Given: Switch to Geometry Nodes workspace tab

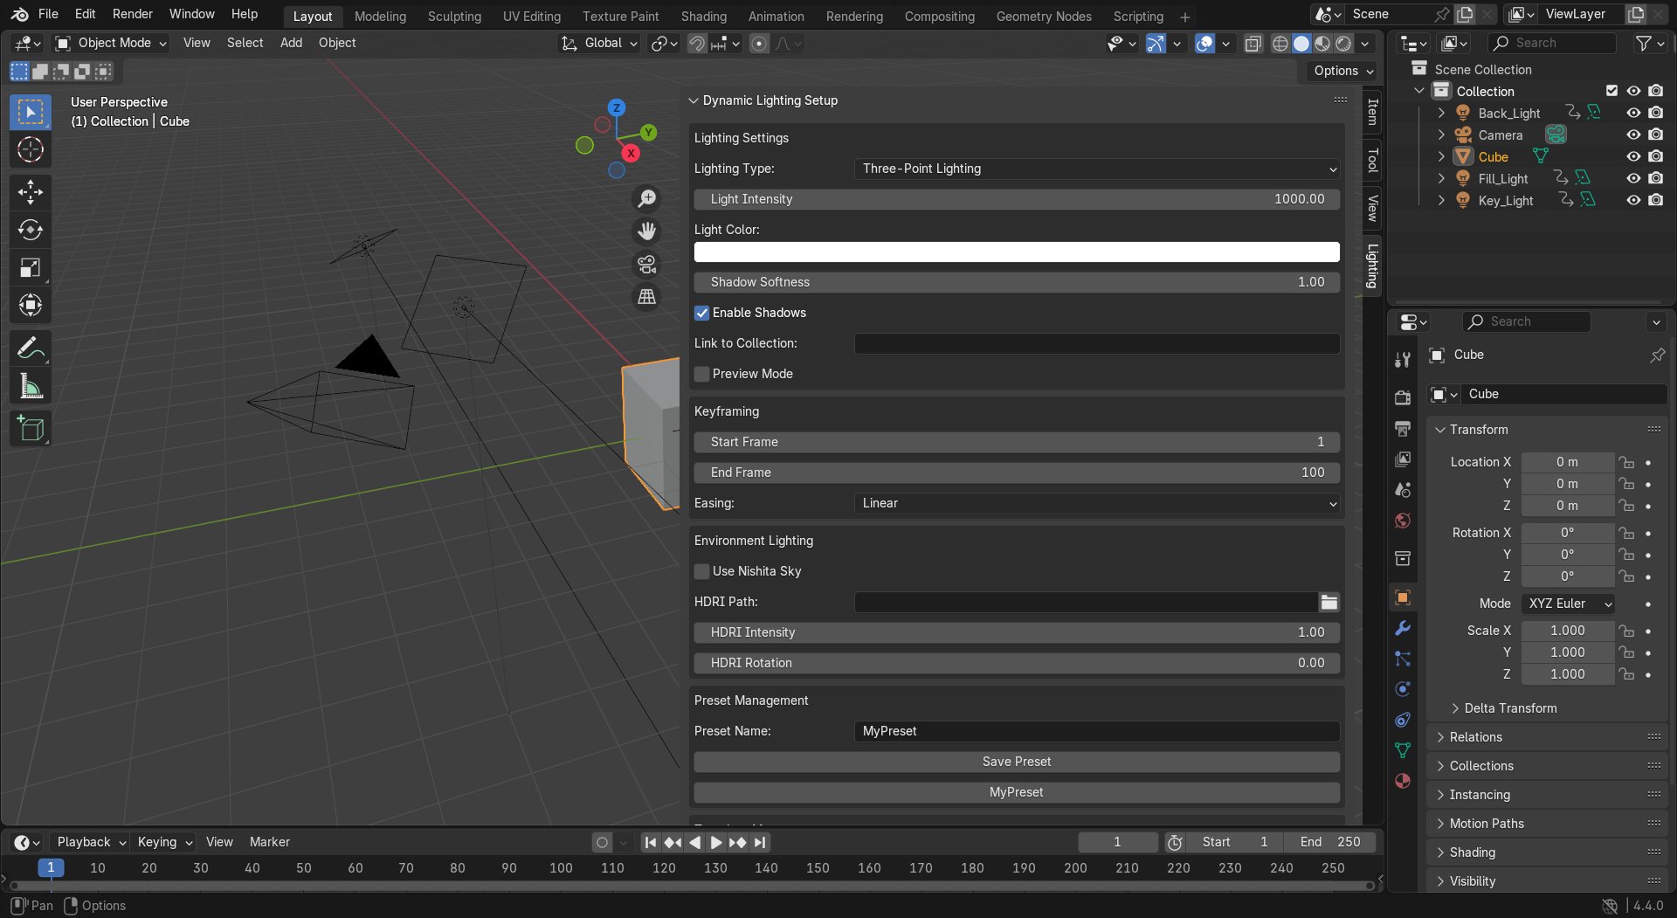Looking at the screenshot, I should 1044,17.
